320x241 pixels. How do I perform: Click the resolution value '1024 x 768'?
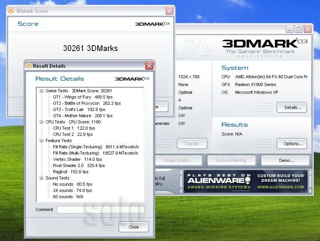pos(189,77)
